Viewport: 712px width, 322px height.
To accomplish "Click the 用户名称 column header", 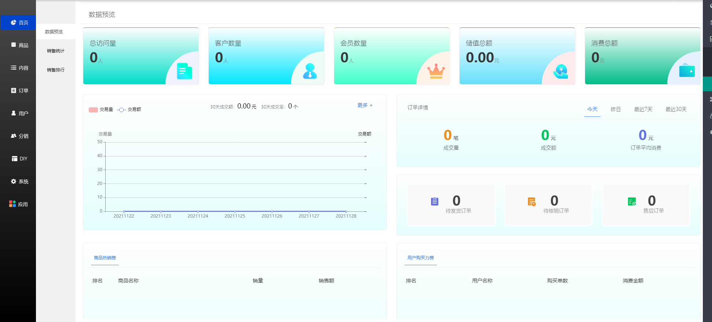I will pos(482,281).
